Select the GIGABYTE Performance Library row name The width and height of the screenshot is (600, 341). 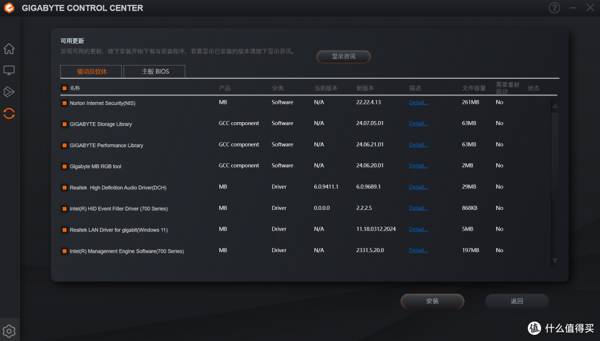106,146
